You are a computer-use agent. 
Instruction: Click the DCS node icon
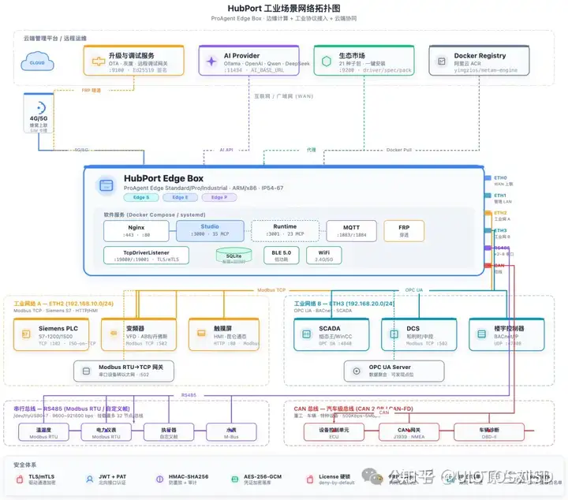coord(394,334)
